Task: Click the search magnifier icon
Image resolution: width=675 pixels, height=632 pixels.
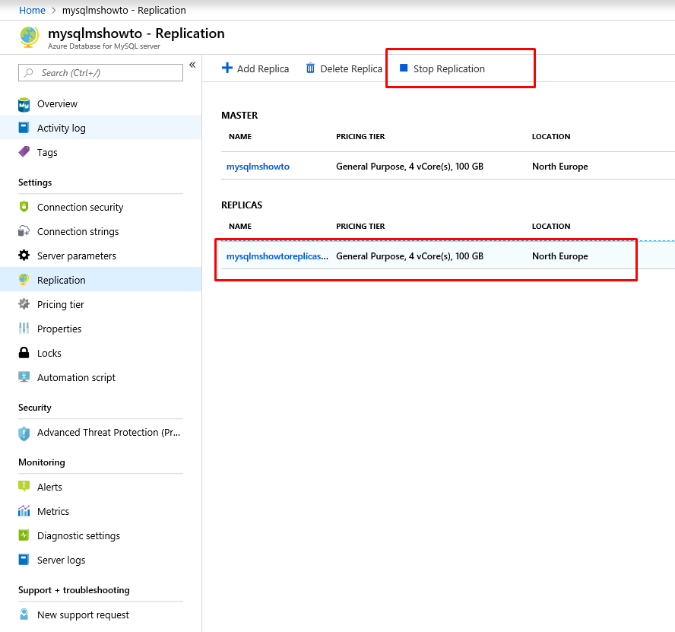Action: pyautogui.click(x=29, y=73)
